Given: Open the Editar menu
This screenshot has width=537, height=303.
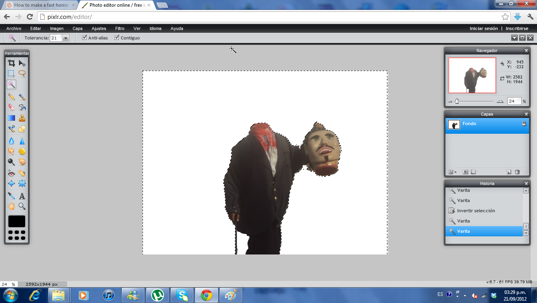Looking at the screenshot, I should [36, 28].
